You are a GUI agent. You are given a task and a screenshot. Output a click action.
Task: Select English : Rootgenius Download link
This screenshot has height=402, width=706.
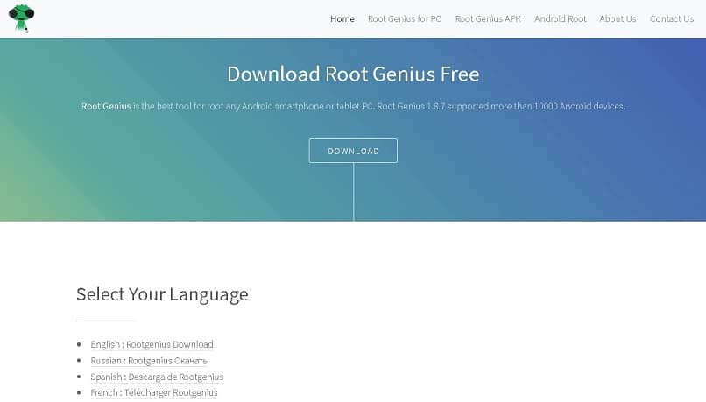152,344
